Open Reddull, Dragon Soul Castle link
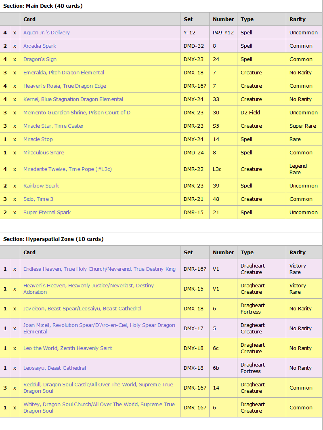This screenshot has height=430, width=323. [x=98, y=388]
